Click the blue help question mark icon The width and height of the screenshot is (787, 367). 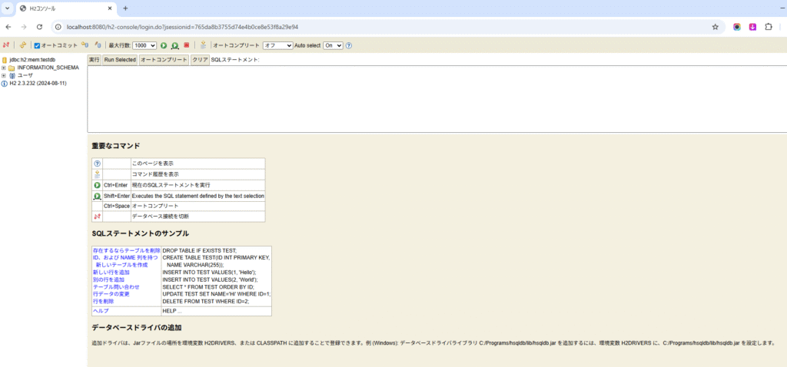click(349, 45)
